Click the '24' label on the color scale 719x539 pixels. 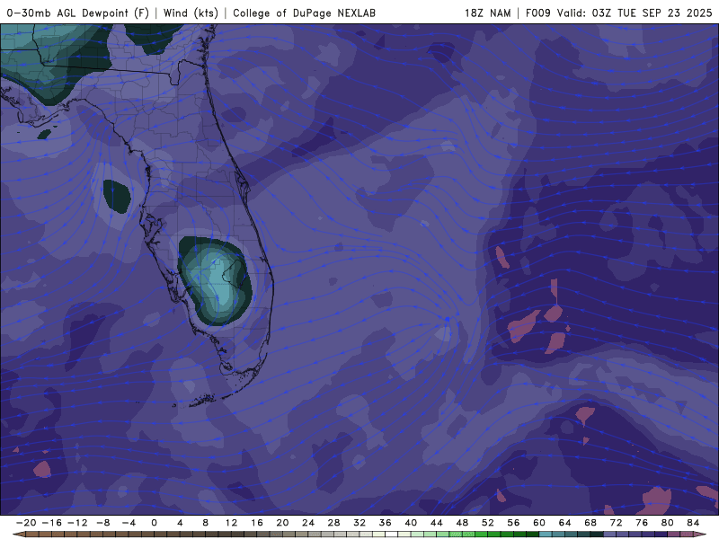[308, 523]
